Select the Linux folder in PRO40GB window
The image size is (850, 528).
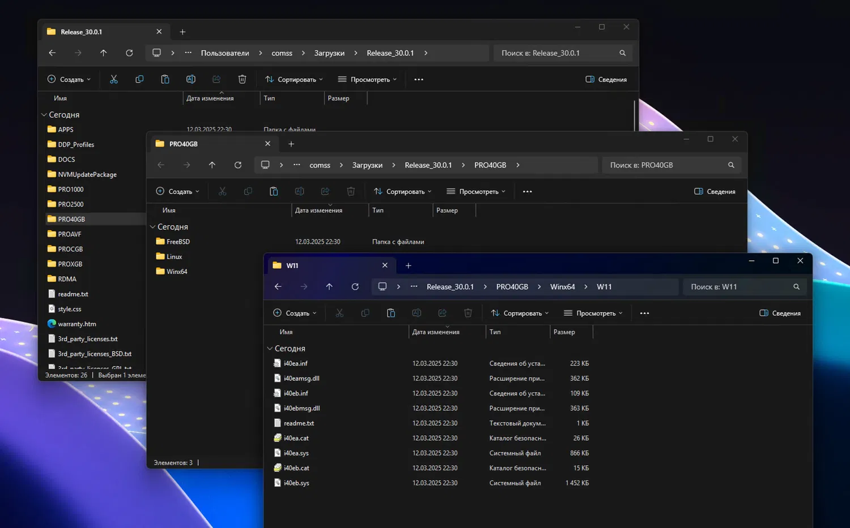pos(174,256)
